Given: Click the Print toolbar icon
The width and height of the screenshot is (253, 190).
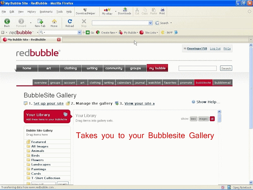Looking at the screenshot, I should click(x=162, y=11).
